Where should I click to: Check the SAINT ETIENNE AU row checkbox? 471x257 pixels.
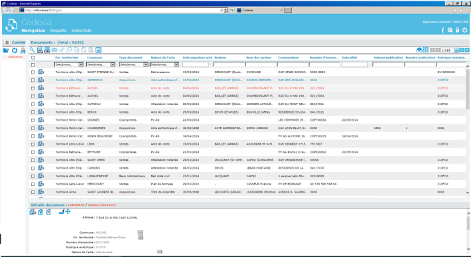click(x=33, y=72)
